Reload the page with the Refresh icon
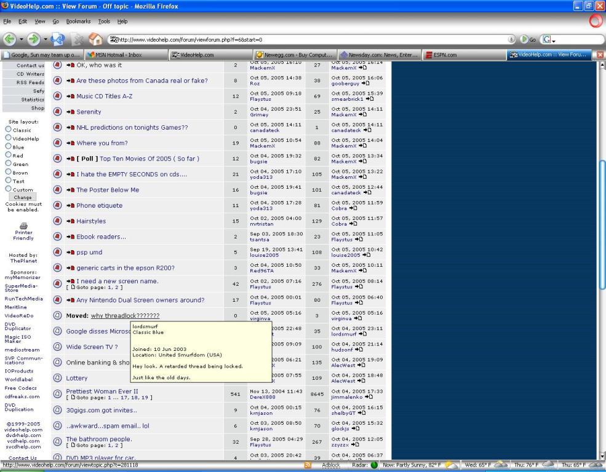 pos(58,39)
